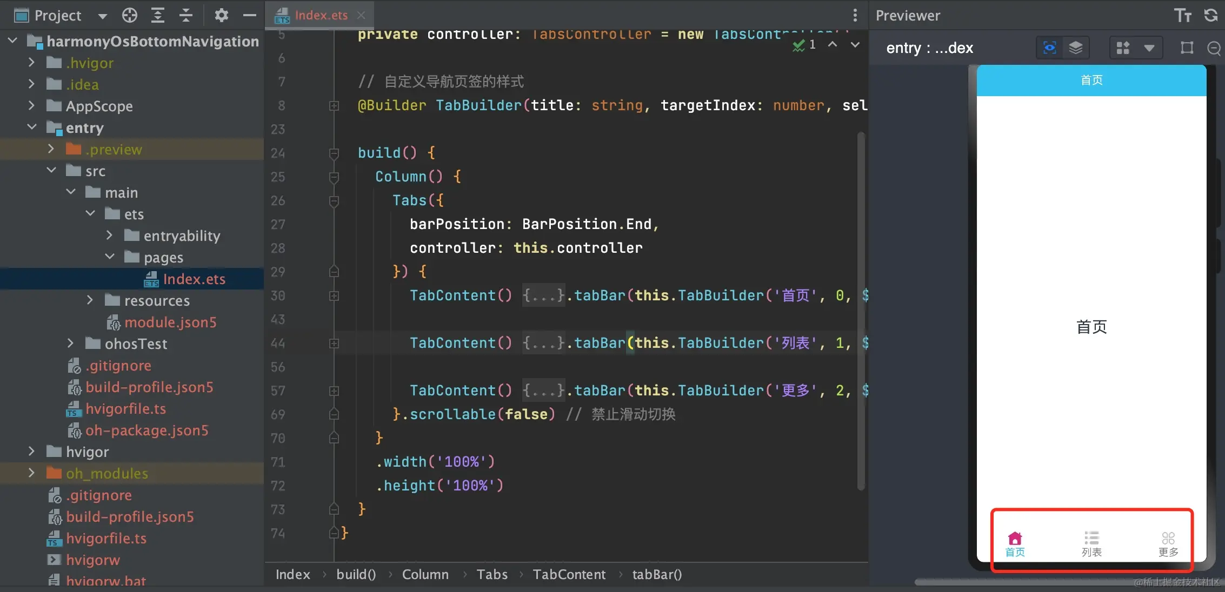
Task: Click the Previewer zoom out magnifier
Action: [1214, 48]
